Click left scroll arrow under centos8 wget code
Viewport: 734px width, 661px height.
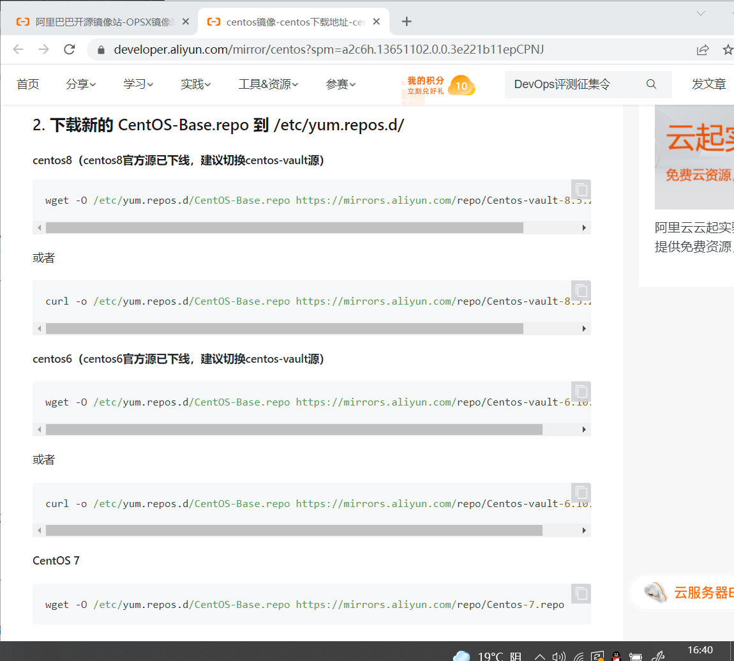coord(40,227)
